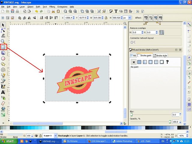Select the 3D Box tool

click(3, 53)
